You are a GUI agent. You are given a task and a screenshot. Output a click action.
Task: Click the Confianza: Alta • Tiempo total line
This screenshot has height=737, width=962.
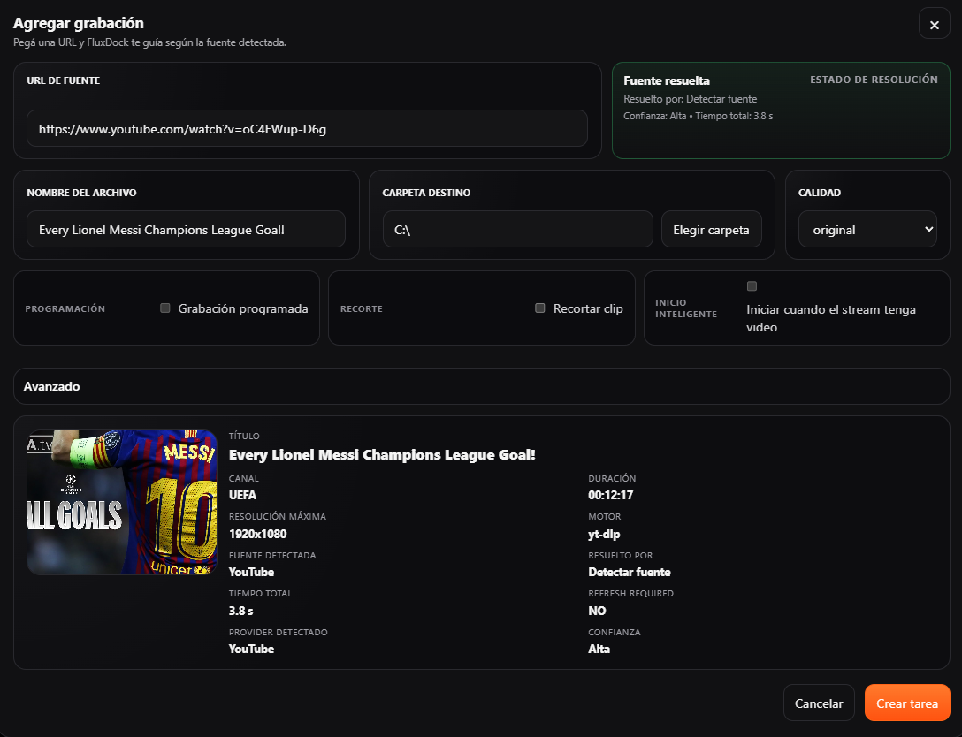tap(699, 116)
